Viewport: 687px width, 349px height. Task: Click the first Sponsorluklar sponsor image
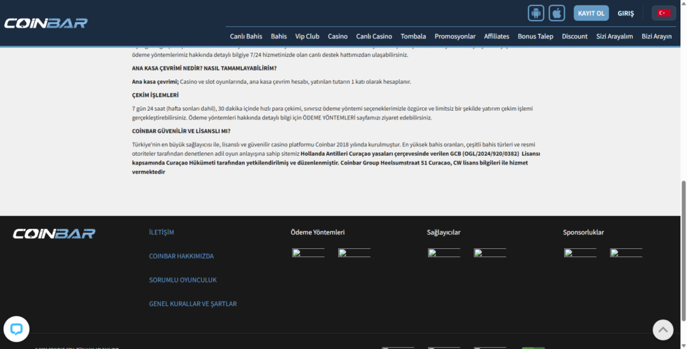580,253
